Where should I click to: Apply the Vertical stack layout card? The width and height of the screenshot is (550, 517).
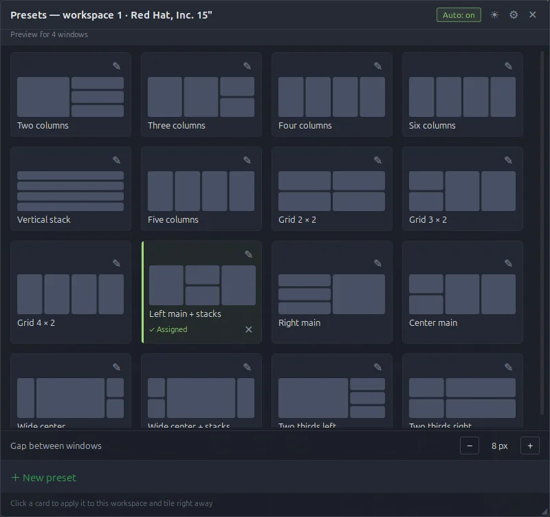click(x=71, y=188)
